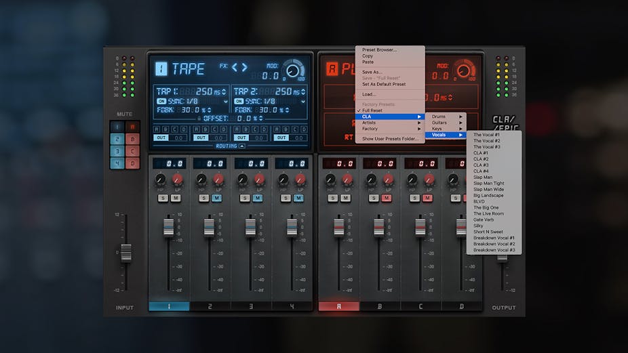Screen dimensions: 628x353
Task: Solo channel 3 with its S button
Action: tap(245, 198)
